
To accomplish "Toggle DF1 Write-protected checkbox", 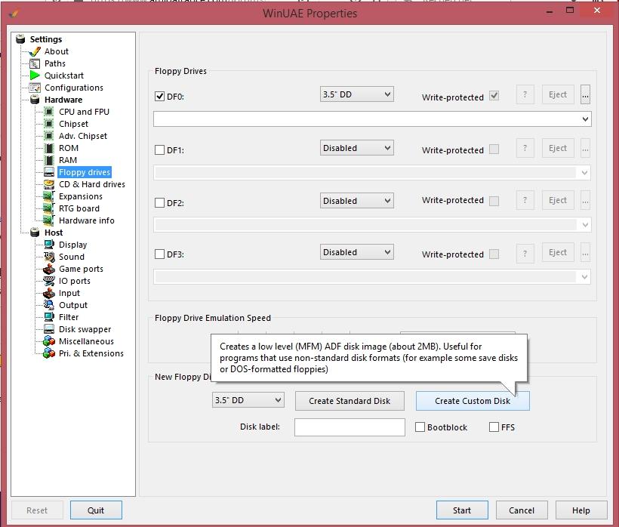I will 494,149.
